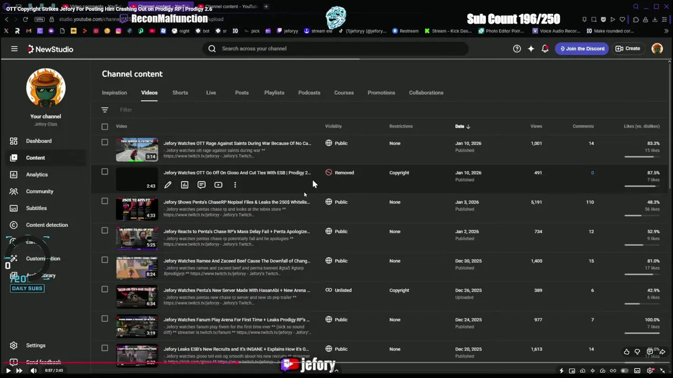This screenshot has width=673, height=378.
Task: Click the Join the Discord button
Action: click(582, 48)
